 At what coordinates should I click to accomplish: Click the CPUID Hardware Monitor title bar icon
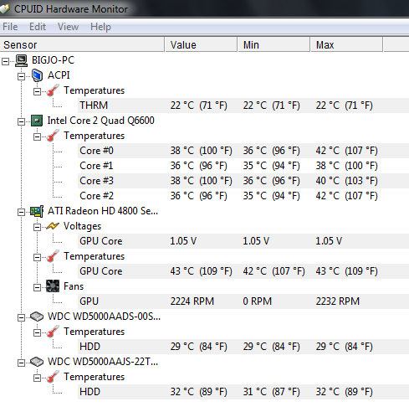(5, 9)
